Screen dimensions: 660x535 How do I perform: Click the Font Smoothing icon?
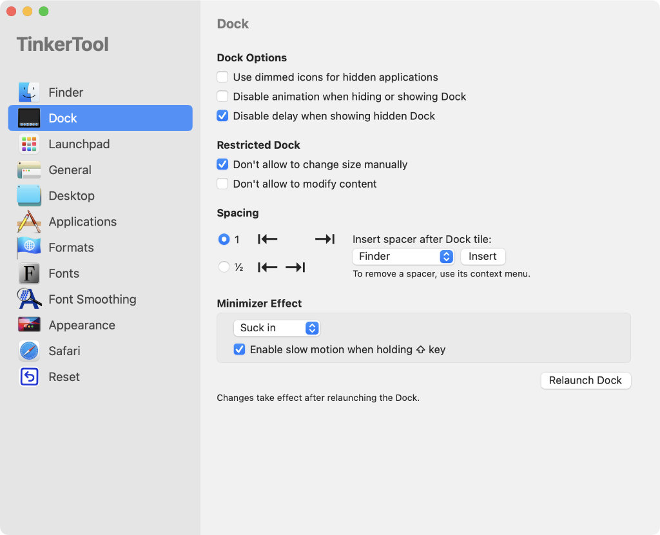(29, 299)
